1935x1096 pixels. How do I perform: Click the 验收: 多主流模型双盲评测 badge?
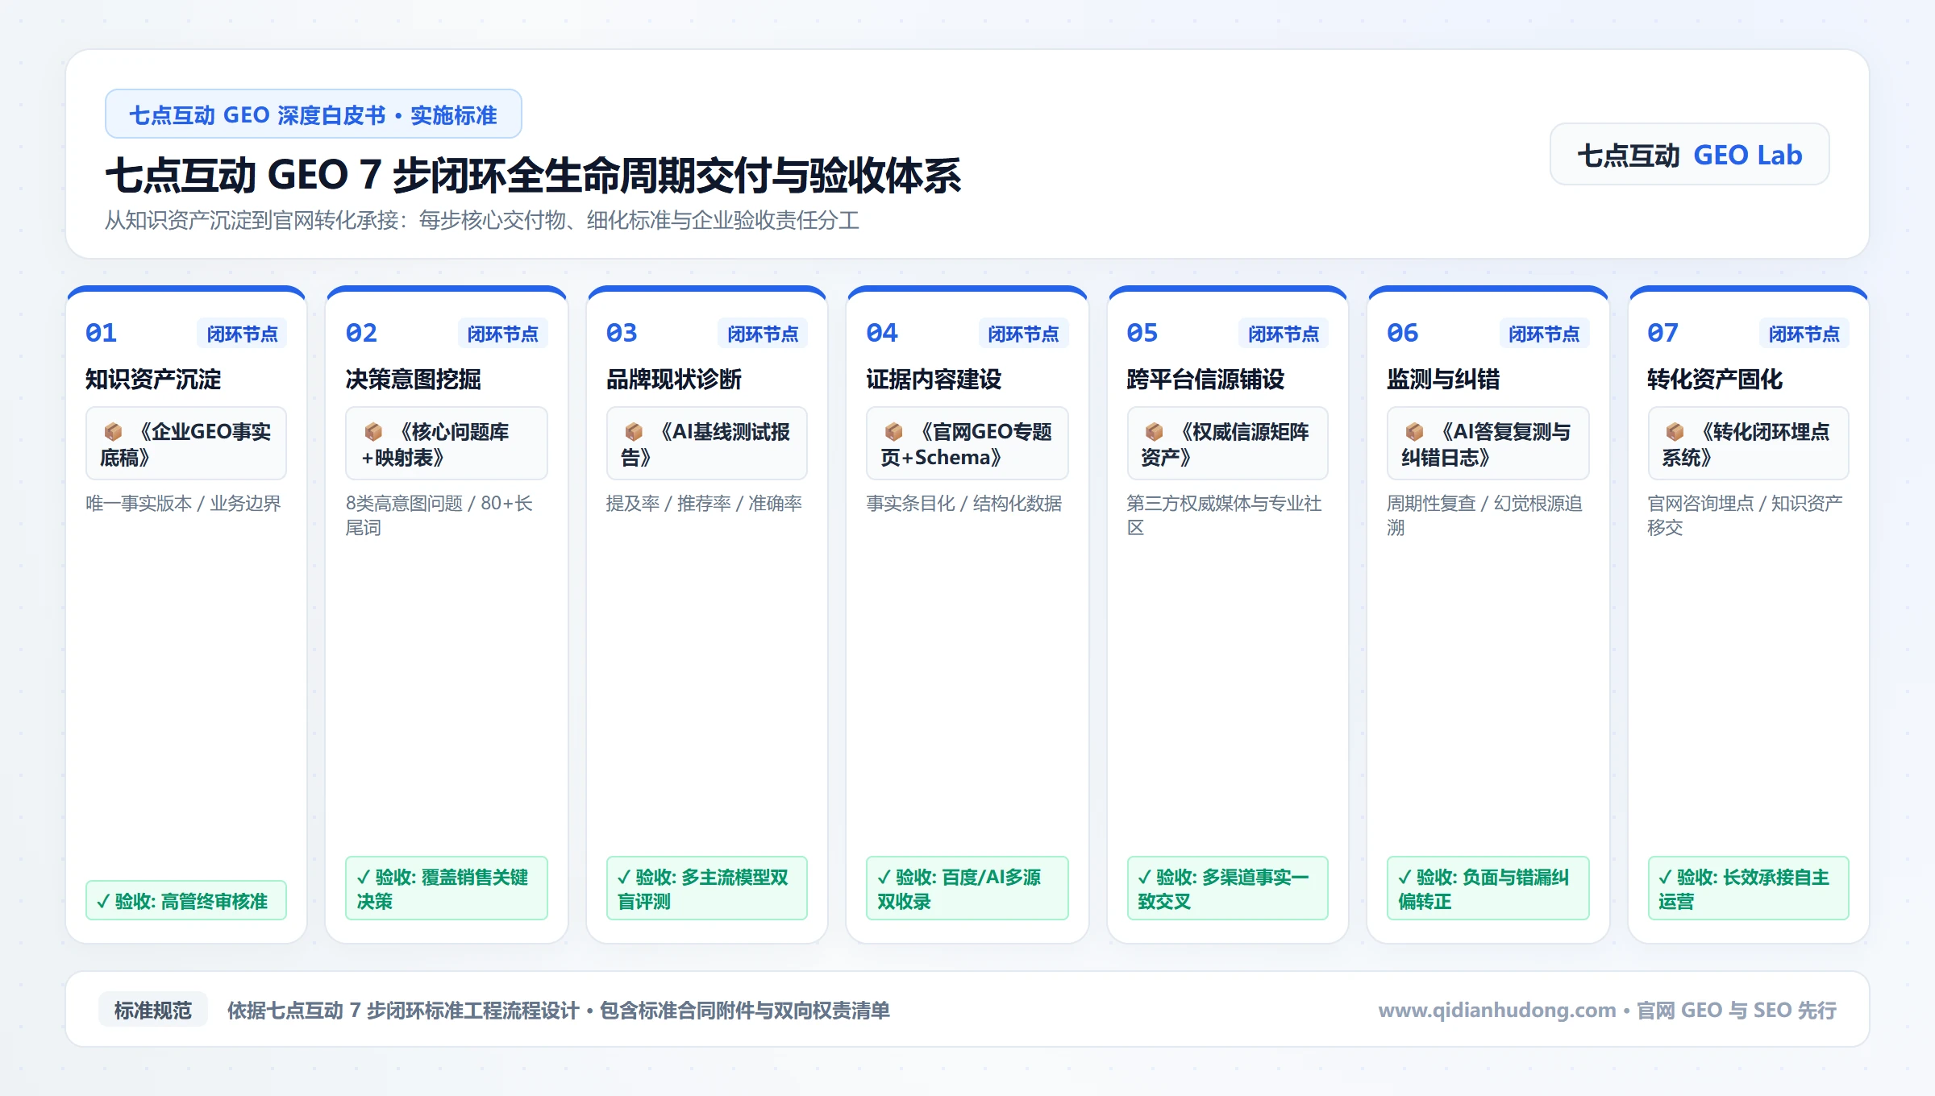coord(707,888)
